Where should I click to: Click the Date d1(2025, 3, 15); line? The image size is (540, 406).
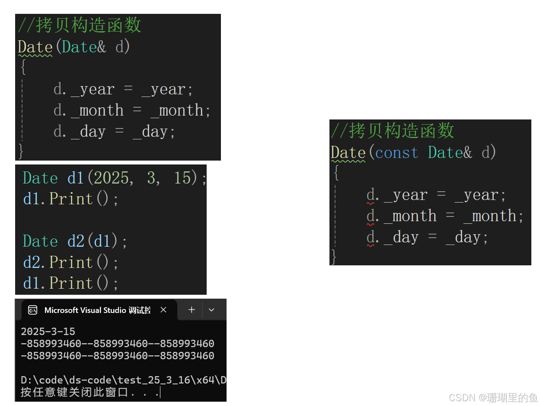115,178
